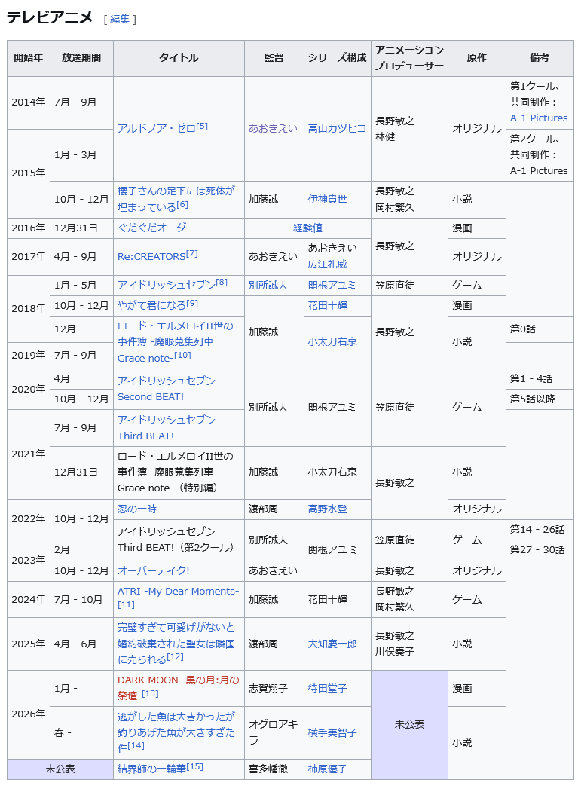
Task: Click the 経験値 link
Action: (307, 228)
